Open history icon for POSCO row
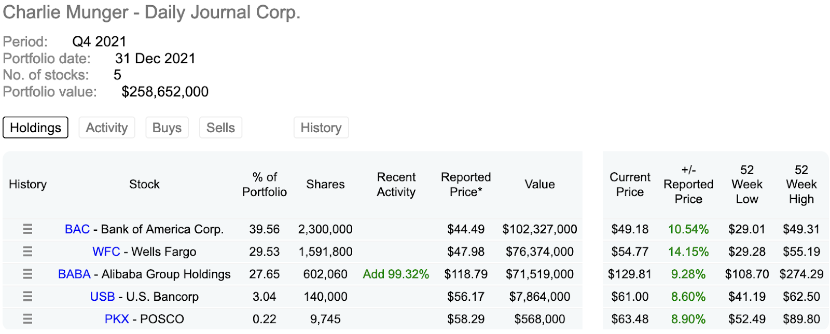 point(27,319)
